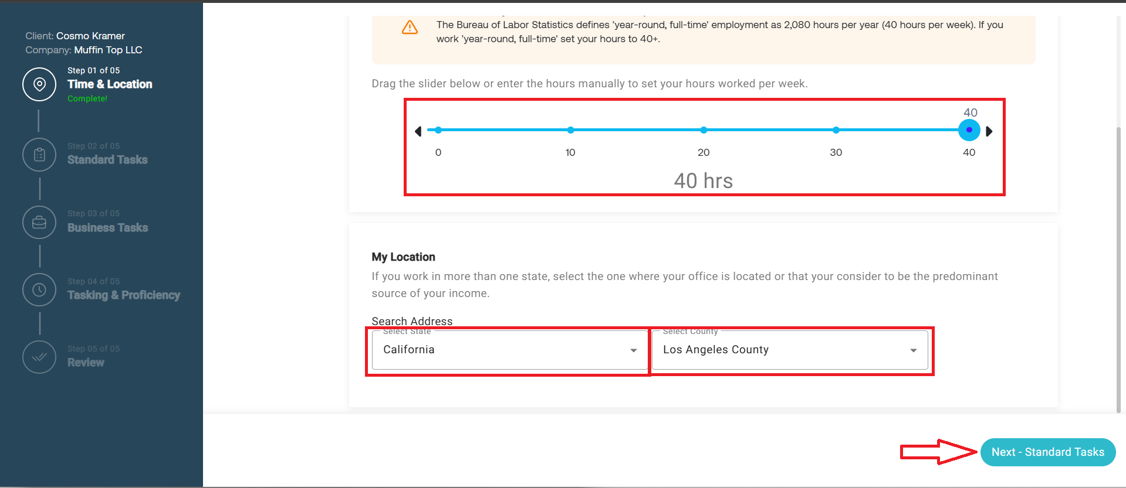The height and width of the screenshot is (488, 1126).
Task: Set the slider to the 20 tick mark
Action: [704, 130]
